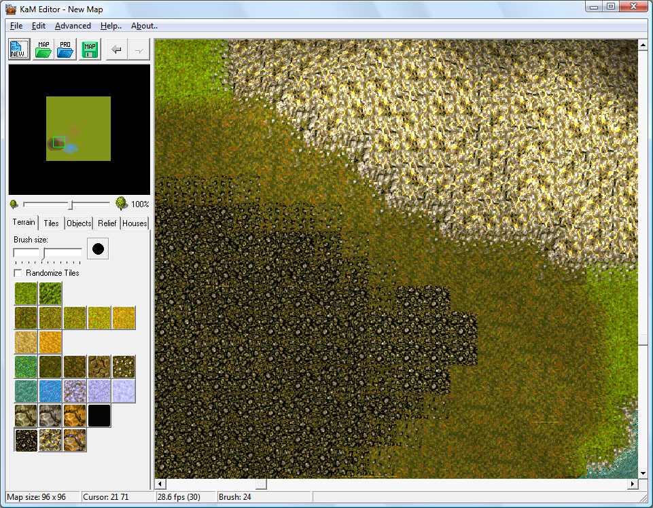Viewport: 653px width, 508px height.
Task: Select the snow-over-dirt patchy terrain tile
Action: tap(75, 391)
